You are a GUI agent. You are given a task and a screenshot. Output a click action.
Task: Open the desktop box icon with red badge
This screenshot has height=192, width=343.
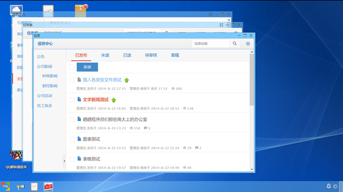pyautogui.click(x=81, y=11)
